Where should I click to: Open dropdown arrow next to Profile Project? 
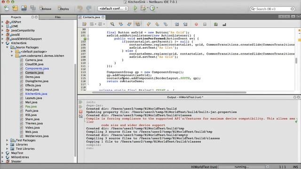click(157, 8)
